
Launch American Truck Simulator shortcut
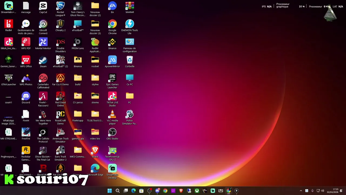pos(60,135)
